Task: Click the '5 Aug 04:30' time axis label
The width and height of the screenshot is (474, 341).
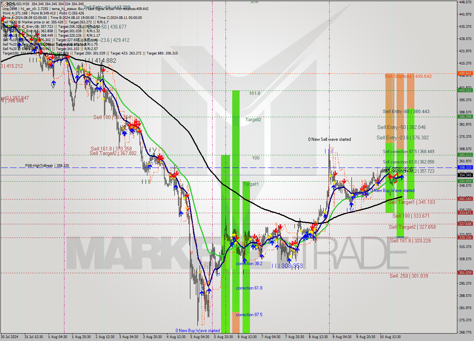Action: pos(200,337)
